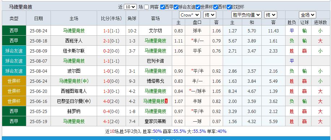Click score 0-4(0-0) of 赫罗纳 match
The image size is (331, 140).
(x=111, y=111)
